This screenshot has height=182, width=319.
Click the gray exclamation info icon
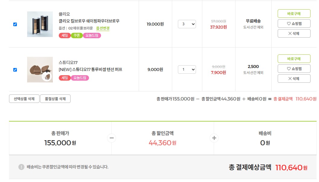(x=21, y=167)
